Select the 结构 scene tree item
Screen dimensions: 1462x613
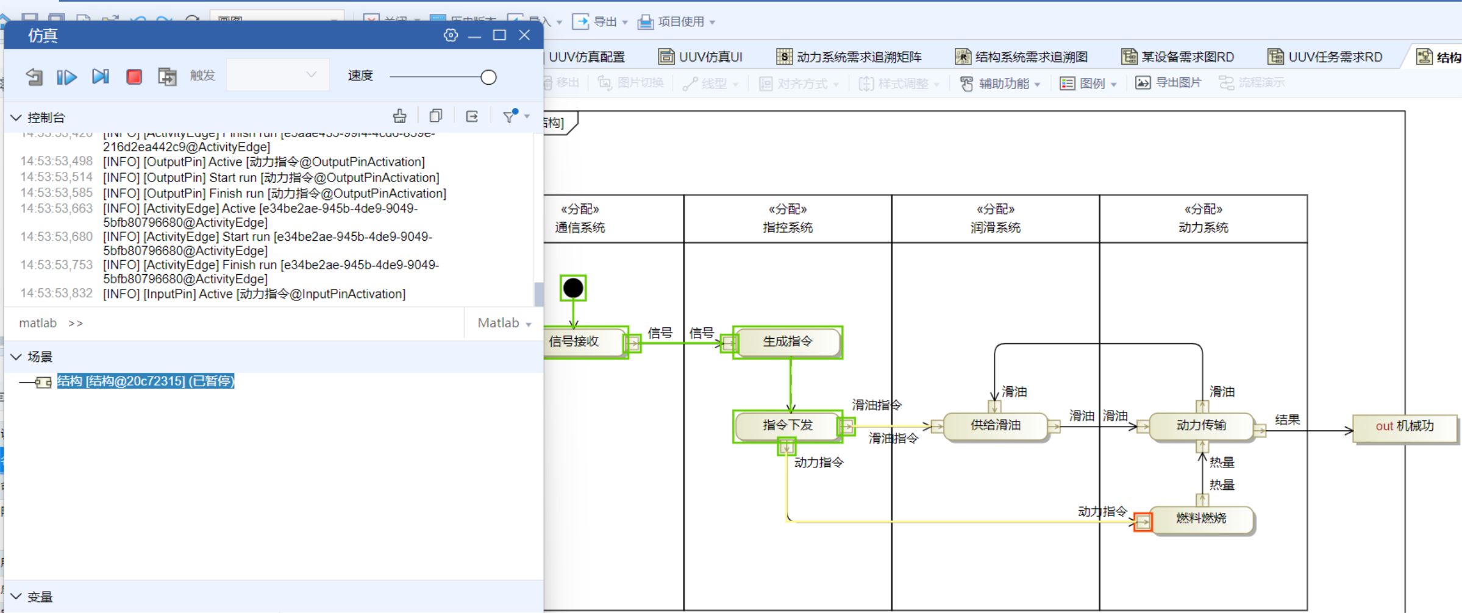(x=145, y=381)
